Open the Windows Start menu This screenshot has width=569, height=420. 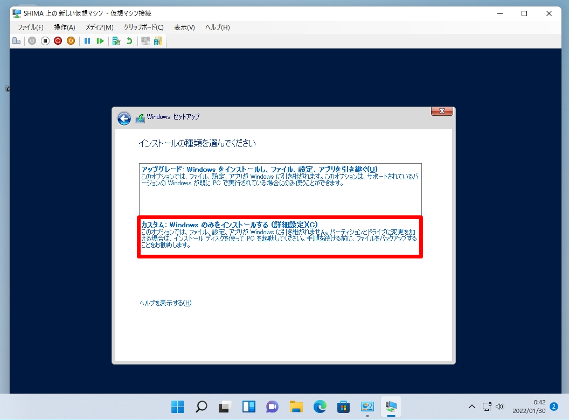coord(177,407)
